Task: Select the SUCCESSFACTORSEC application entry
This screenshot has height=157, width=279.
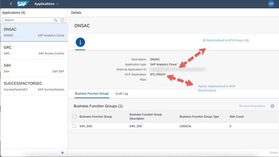Action: [x=34, y=86]
